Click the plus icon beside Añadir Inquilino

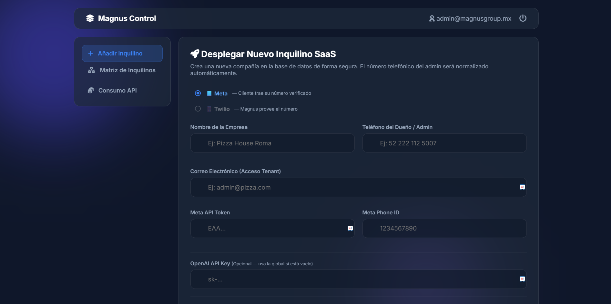[x=90, y=53]
